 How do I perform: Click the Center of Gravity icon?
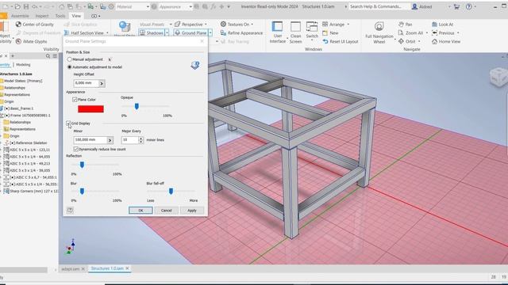[x=18, y=25]
